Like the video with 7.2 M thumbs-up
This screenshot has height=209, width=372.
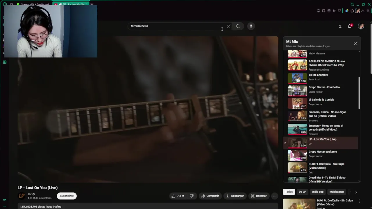click(x=178, y=196)
